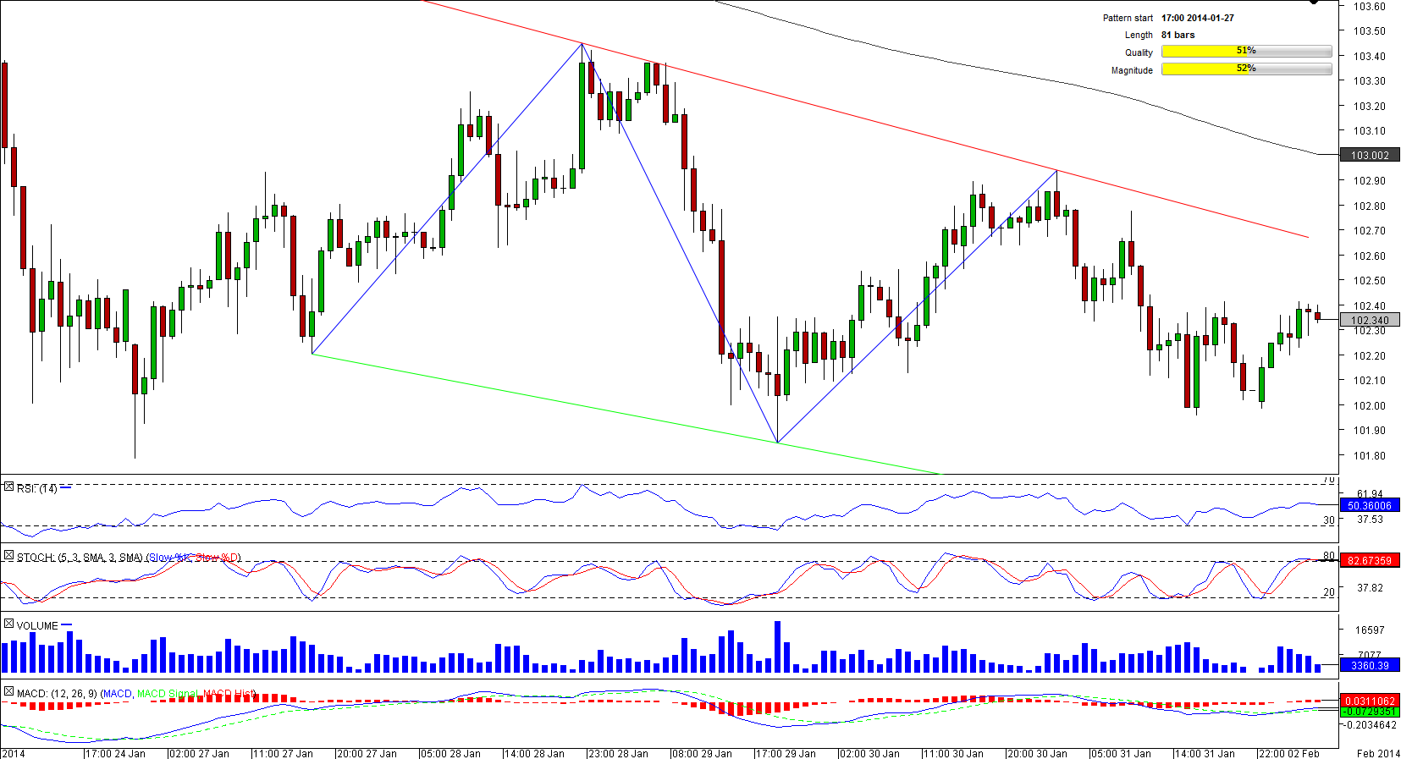
Task: Click the 17:00 29 Jan time axis label
Action: pos(786,753)
